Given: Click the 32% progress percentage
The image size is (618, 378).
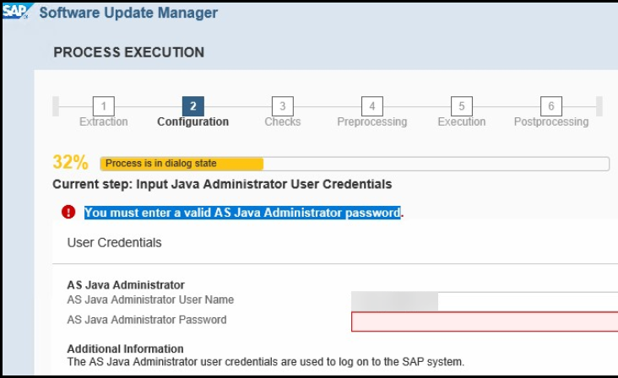Looking at the screenshot, I should pos(71,162).
